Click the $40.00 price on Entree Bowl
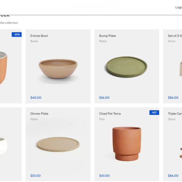 point(36,98)
